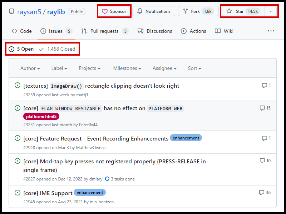Click the Notifications bell button
The width and height of the screenshot is (286, 214).
154,11
